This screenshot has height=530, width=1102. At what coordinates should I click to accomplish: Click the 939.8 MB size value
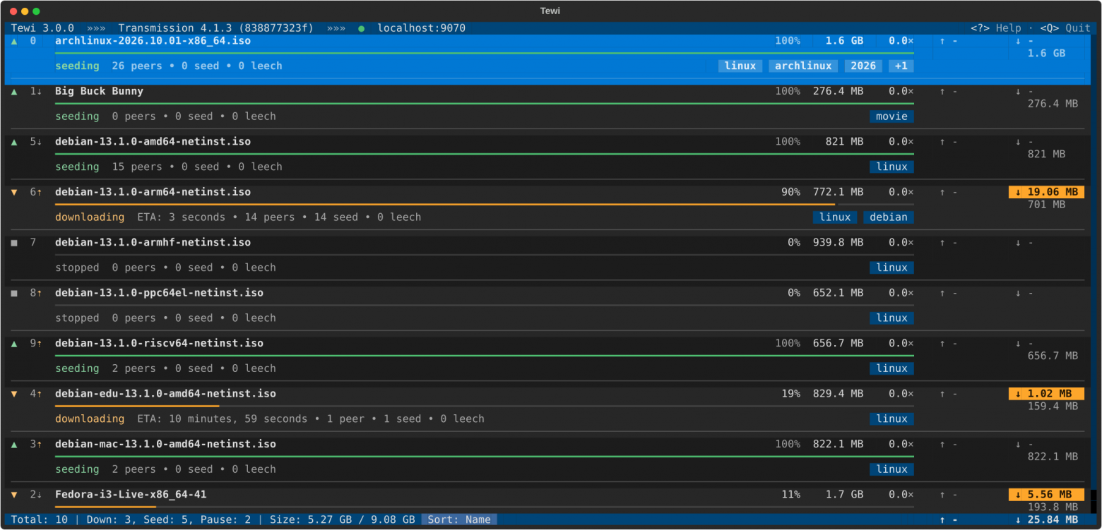(838, 242)
